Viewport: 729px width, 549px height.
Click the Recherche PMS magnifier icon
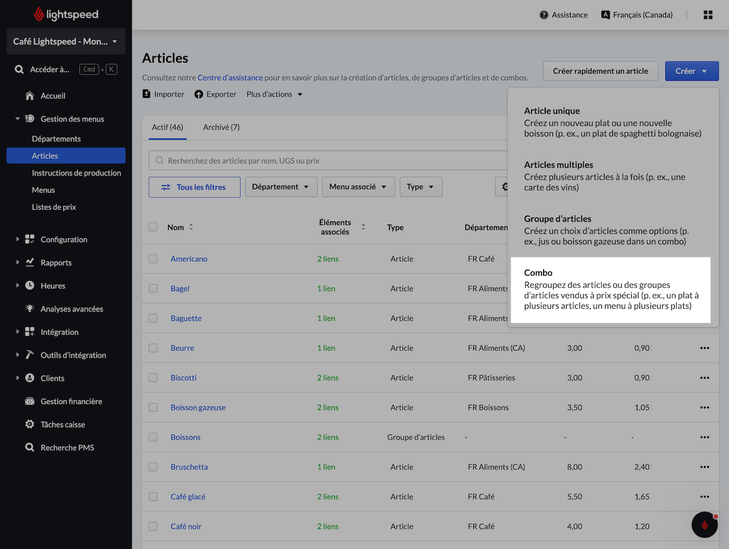tap(30, 447)
